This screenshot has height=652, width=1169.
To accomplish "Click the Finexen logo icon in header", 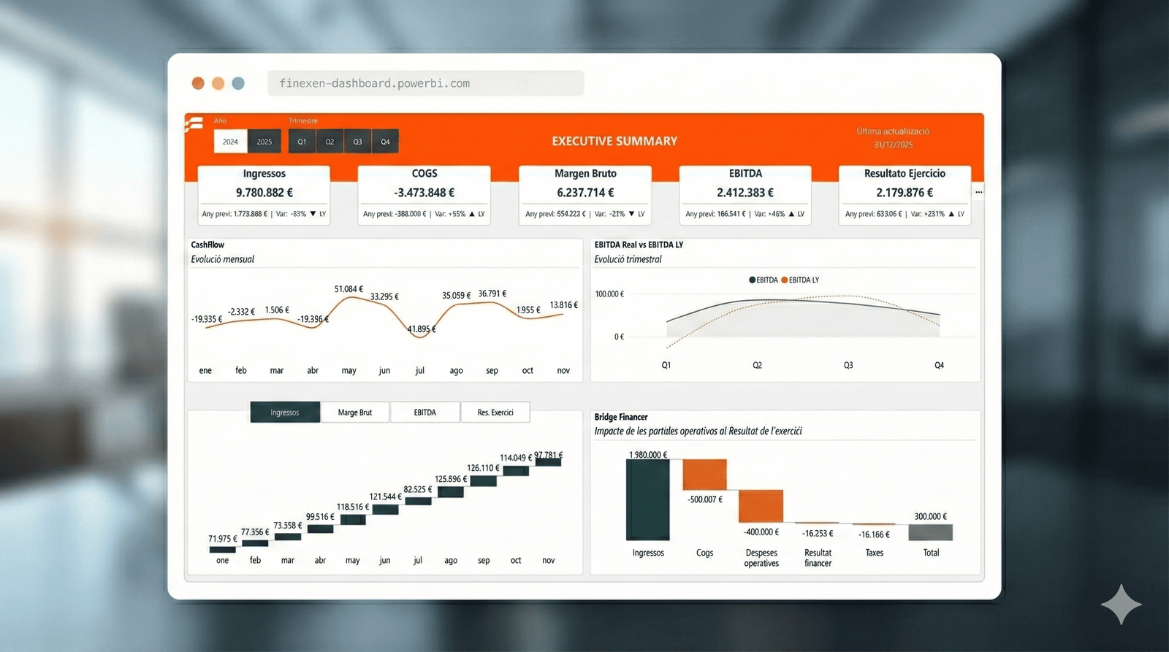I will coord(194,125).
